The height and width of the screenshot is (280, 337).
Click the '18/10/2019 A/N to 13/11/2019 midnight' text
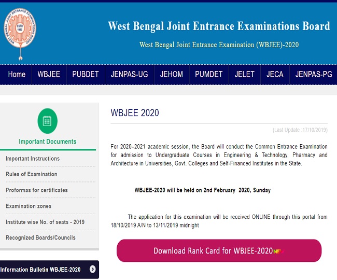click(155, 225)
